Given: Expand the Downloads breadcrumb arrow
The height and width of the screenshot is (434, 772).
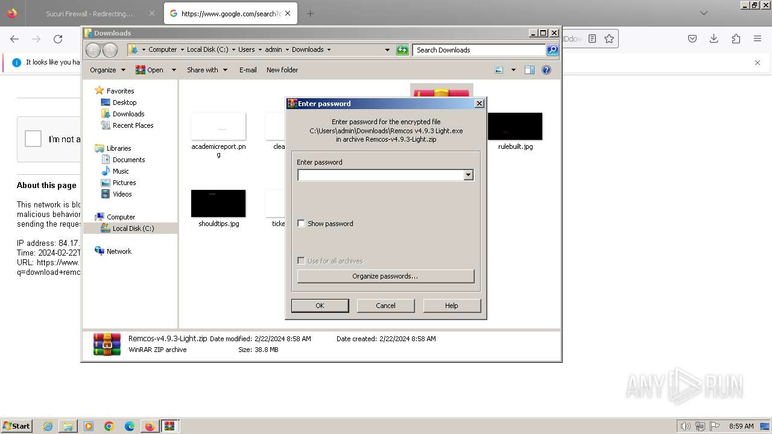Looking at the screenshot, I should point(329,49).
